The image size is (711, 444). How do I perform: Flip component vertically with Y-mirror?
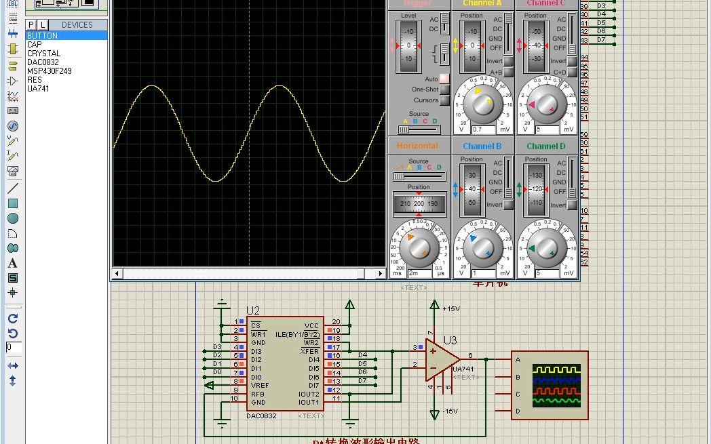click(x=13, y=381)
